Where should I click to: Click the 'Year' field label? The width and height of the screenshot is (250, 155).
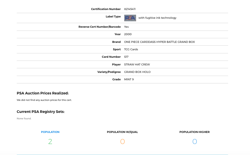click(x=118, y=34)
